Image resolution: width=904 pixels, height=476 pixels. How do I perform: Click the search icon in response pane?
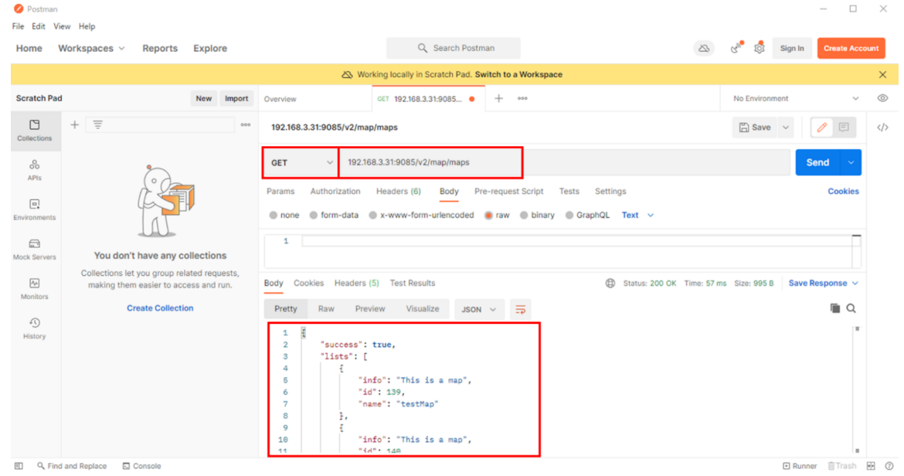pyautogui.click(x=851, y=308)
